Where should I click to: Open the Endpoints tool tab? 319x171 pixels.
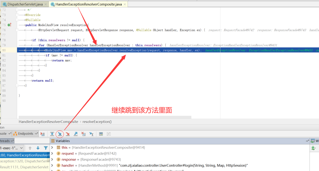click(x=25, y=134)
